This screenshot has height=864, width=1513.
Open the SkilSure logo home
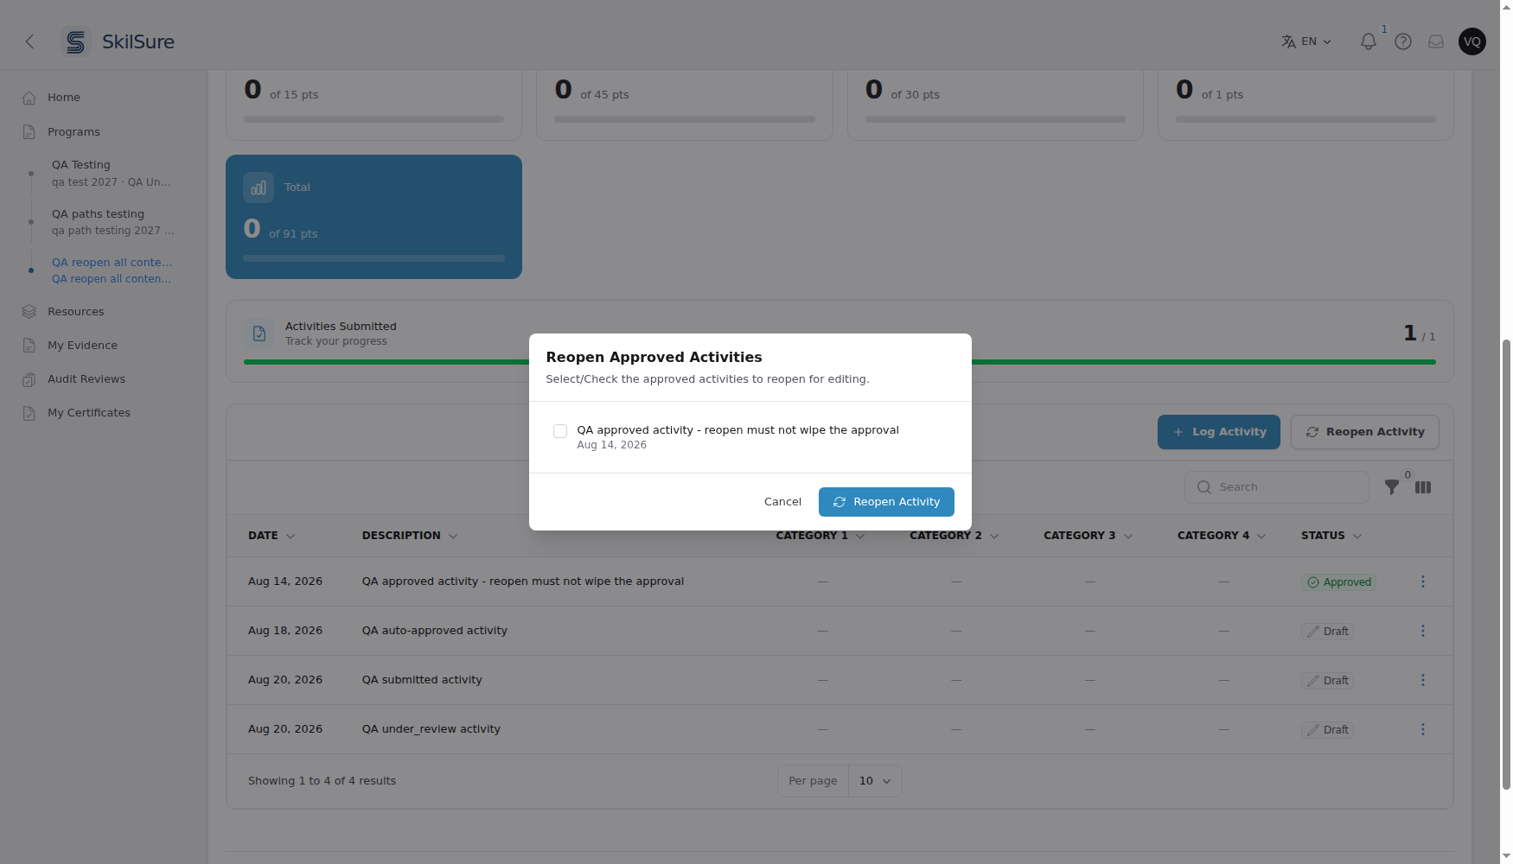(118, 41)
